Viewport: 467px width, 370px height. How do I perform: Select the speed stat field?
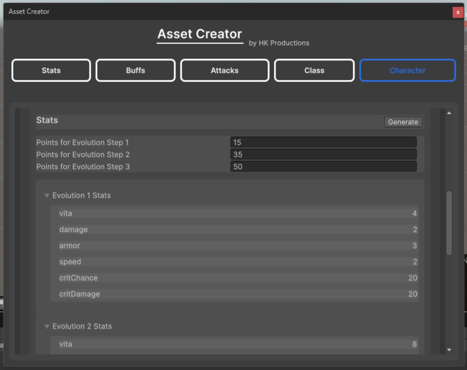[x=236, y=262]
